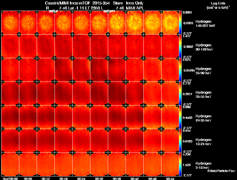
Task: Select the '00:06' time axis label
Action: click(28, 179)
